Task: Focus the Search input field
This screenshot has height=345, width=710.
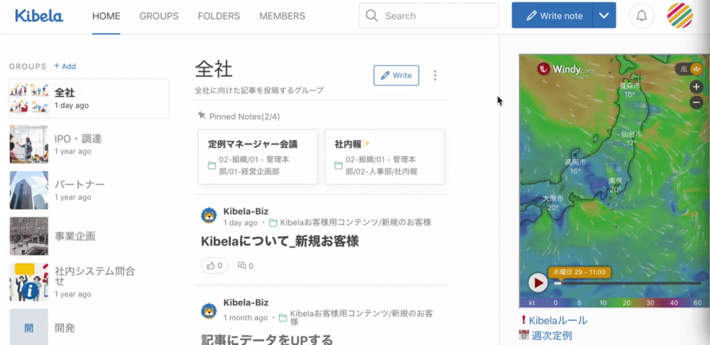Action: (x=438, y=16)
